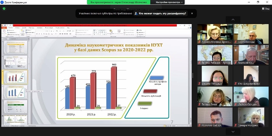Click the Save icon in PowerPoint quick access toolbar
The width and height of the screenshot is (272, 136).
point(5,25)
